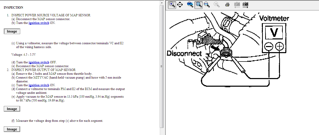Open the Image button after step 2(e)
319x135 pixels.
[12, 109]
